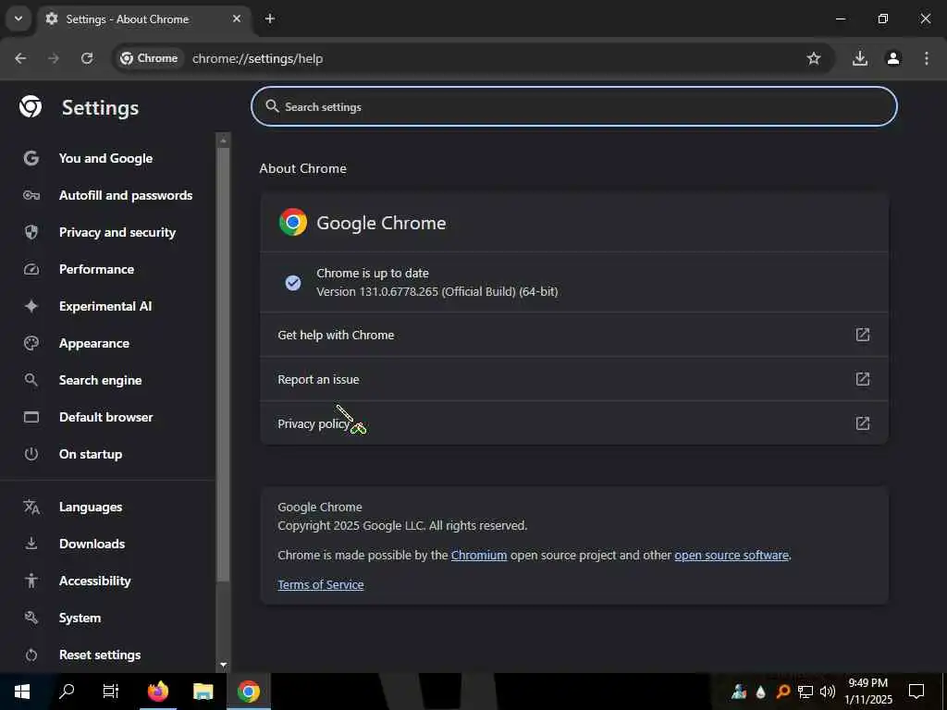Image resolution: width=947 pixels, height=710 pixels.
Task: Click the wrench System icon
Action: (x=31, y=618)
